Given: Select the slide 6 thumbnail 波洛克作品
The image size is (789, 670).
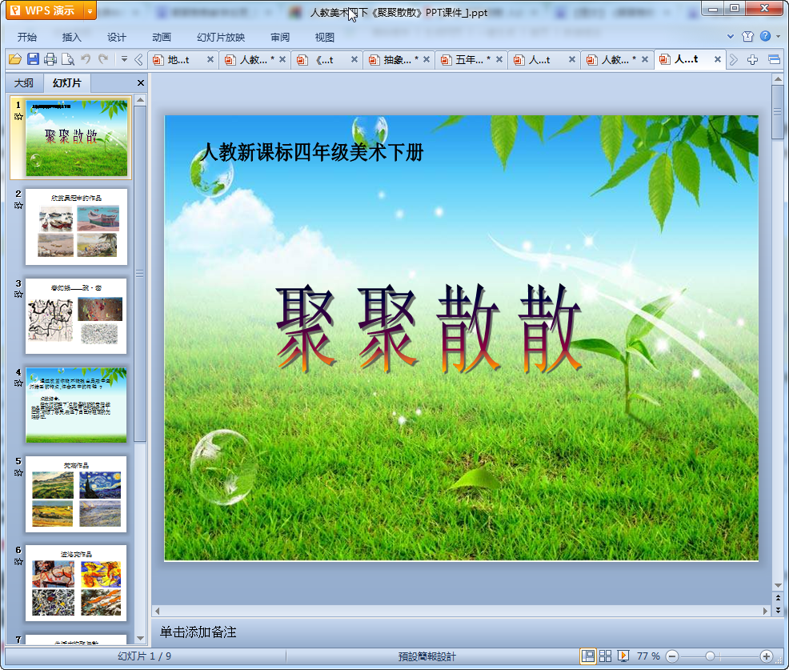Looking at the screenshot, I should tap(77, 583).
